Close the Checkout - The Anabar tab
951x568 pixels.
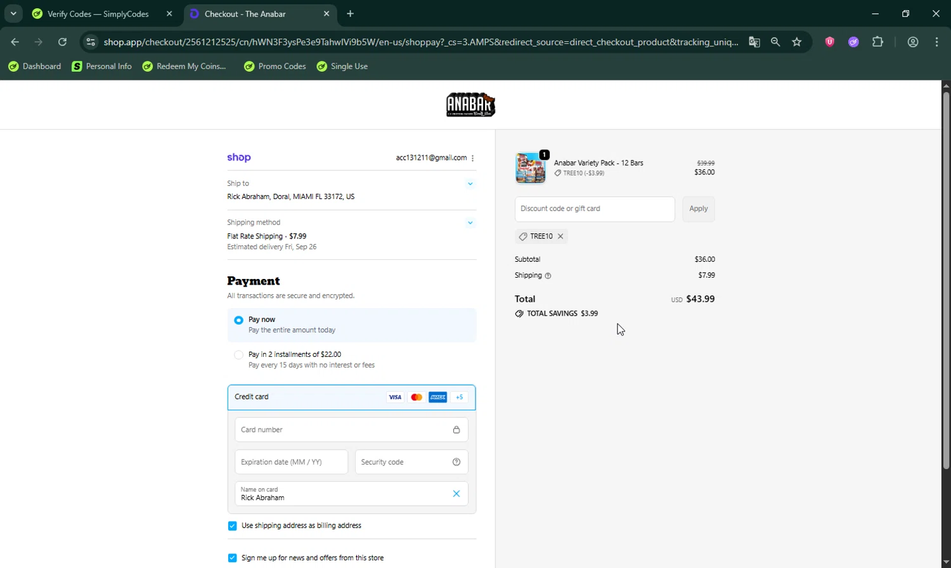click(x=327, y=13)
